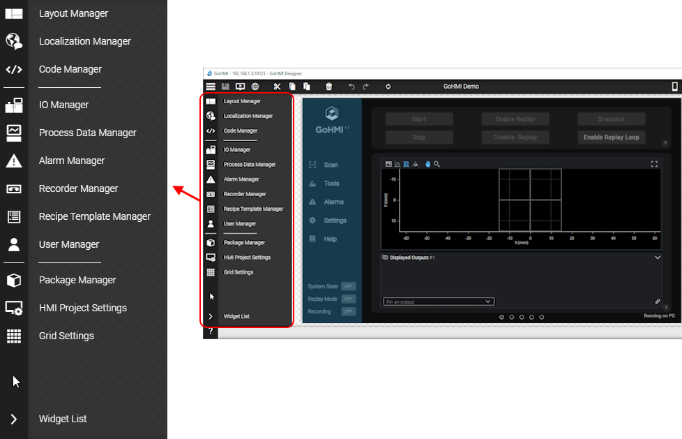The width and height of the screenshot is (682, 439).
Task: Click the save floppy disk icon in toolbar
Action: click(x=225, y=87)
